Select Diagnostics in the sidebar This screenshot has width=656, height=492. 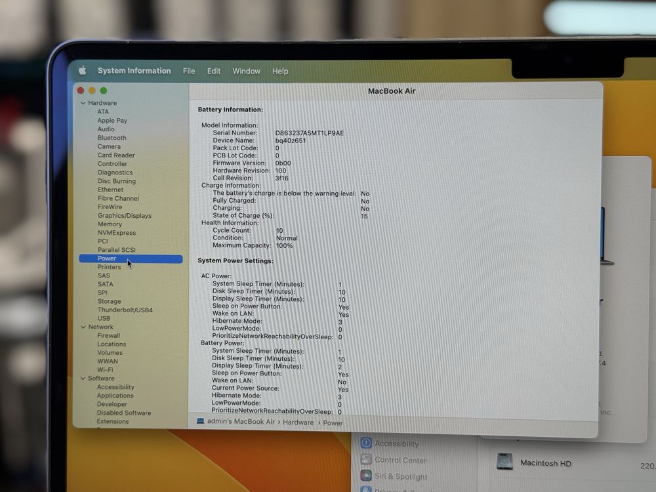click(x=115, y=173)
